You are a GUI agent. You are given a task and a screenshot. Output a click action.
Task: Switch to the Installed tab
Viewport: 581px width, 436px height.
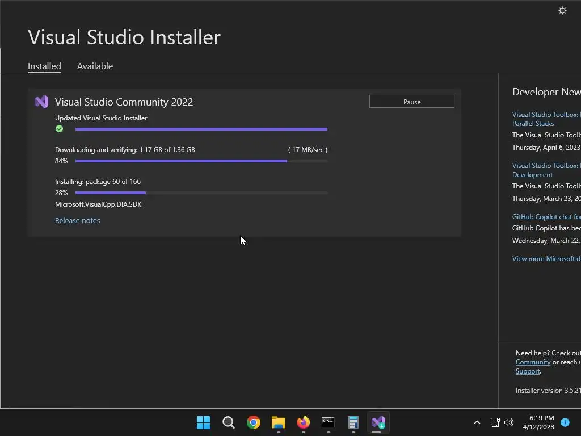point(44,66)
